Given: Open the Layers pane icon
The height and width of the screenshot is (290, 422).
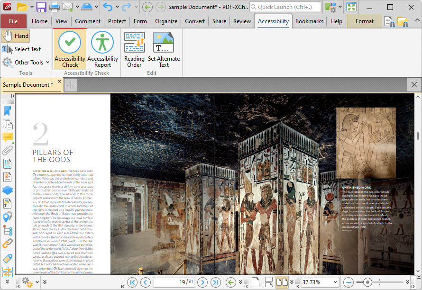Looking at the screenshot, I should (x=8, y=190).
